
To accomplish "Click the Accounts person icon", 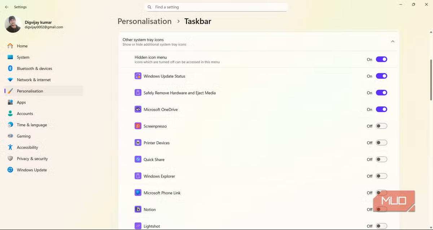I will tap(10, 114).
